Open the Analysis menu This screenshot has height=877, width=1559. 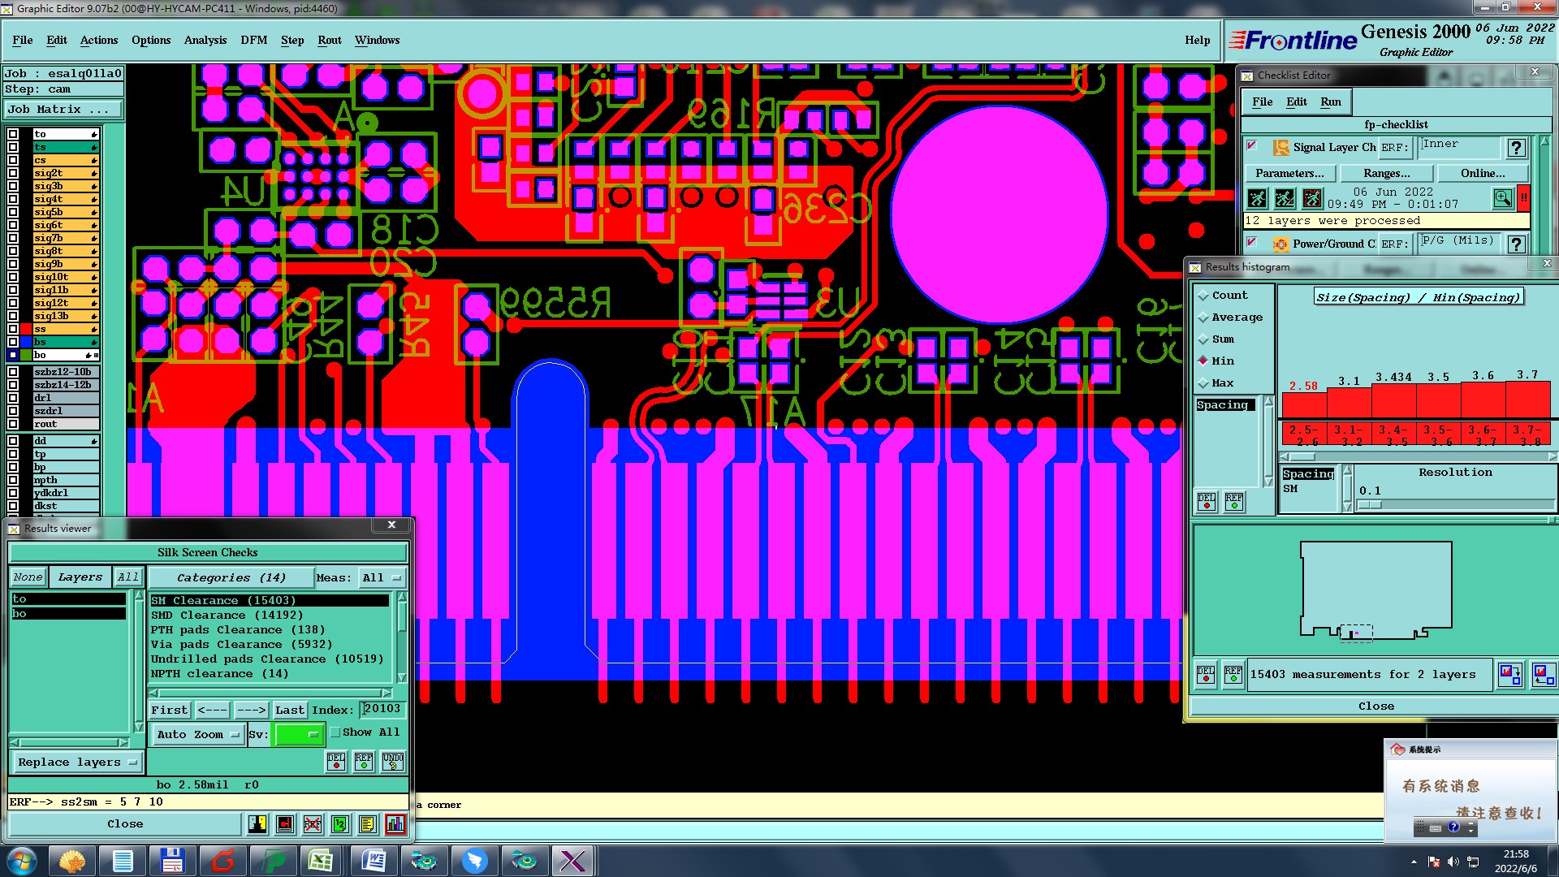click(x=205, y=40)
